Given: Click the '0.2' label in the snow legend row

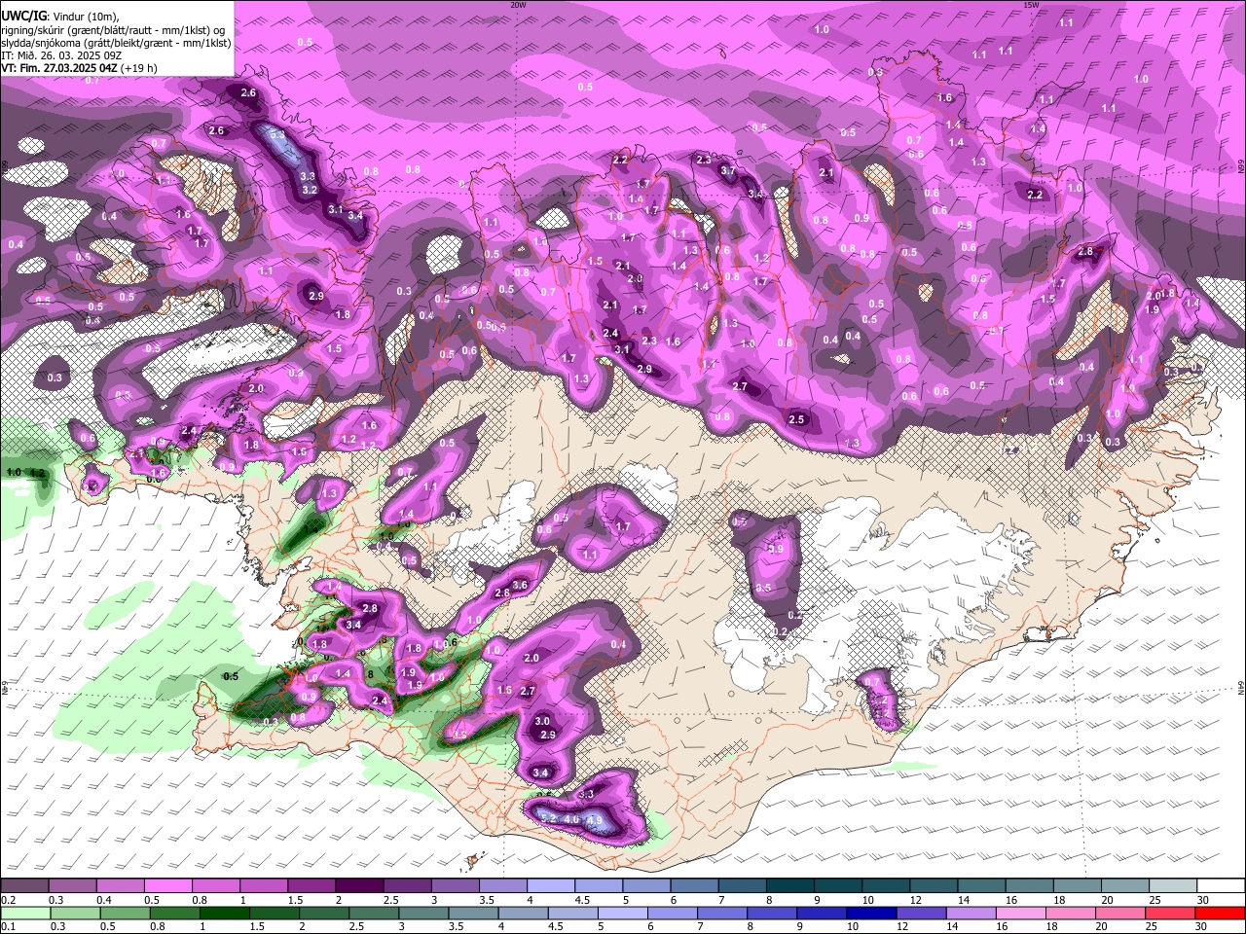Looking at the screenshot, I should [8, 900].
